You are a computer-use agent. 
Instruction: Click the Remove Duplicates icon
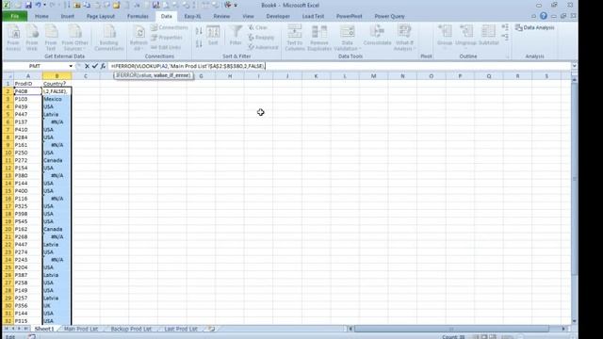click(x=319, y=38)
